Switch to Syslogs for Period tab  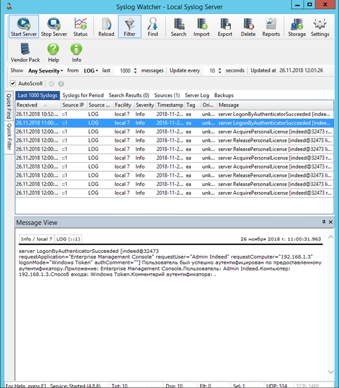click(x=83, y=95)
